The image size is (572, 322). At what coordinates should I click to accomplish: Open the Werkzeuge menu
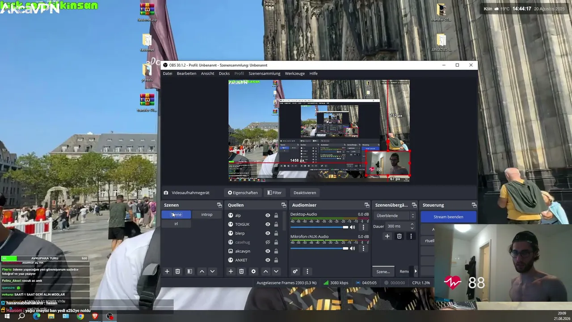click(x=295, y=73)
